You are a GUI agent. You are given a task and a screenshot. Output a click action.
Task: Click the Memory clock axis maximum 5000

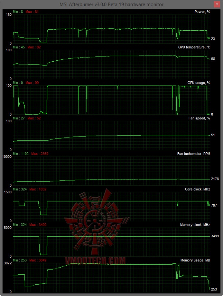click(8, 228)
